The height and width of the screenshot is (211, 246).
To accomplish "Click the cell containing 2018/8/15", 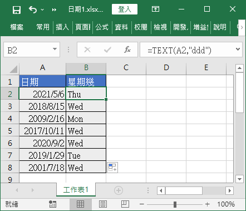I will click(42, 106).
